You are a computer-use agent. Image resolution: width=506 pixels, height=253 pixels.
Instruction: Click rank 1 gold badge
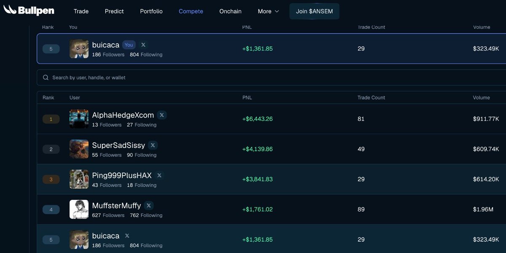point(51,119)
